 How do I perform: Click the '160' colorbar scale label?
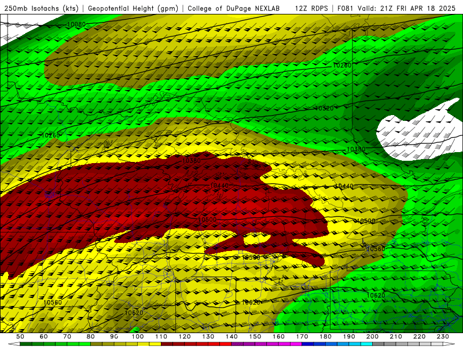[x=278, y=337]
